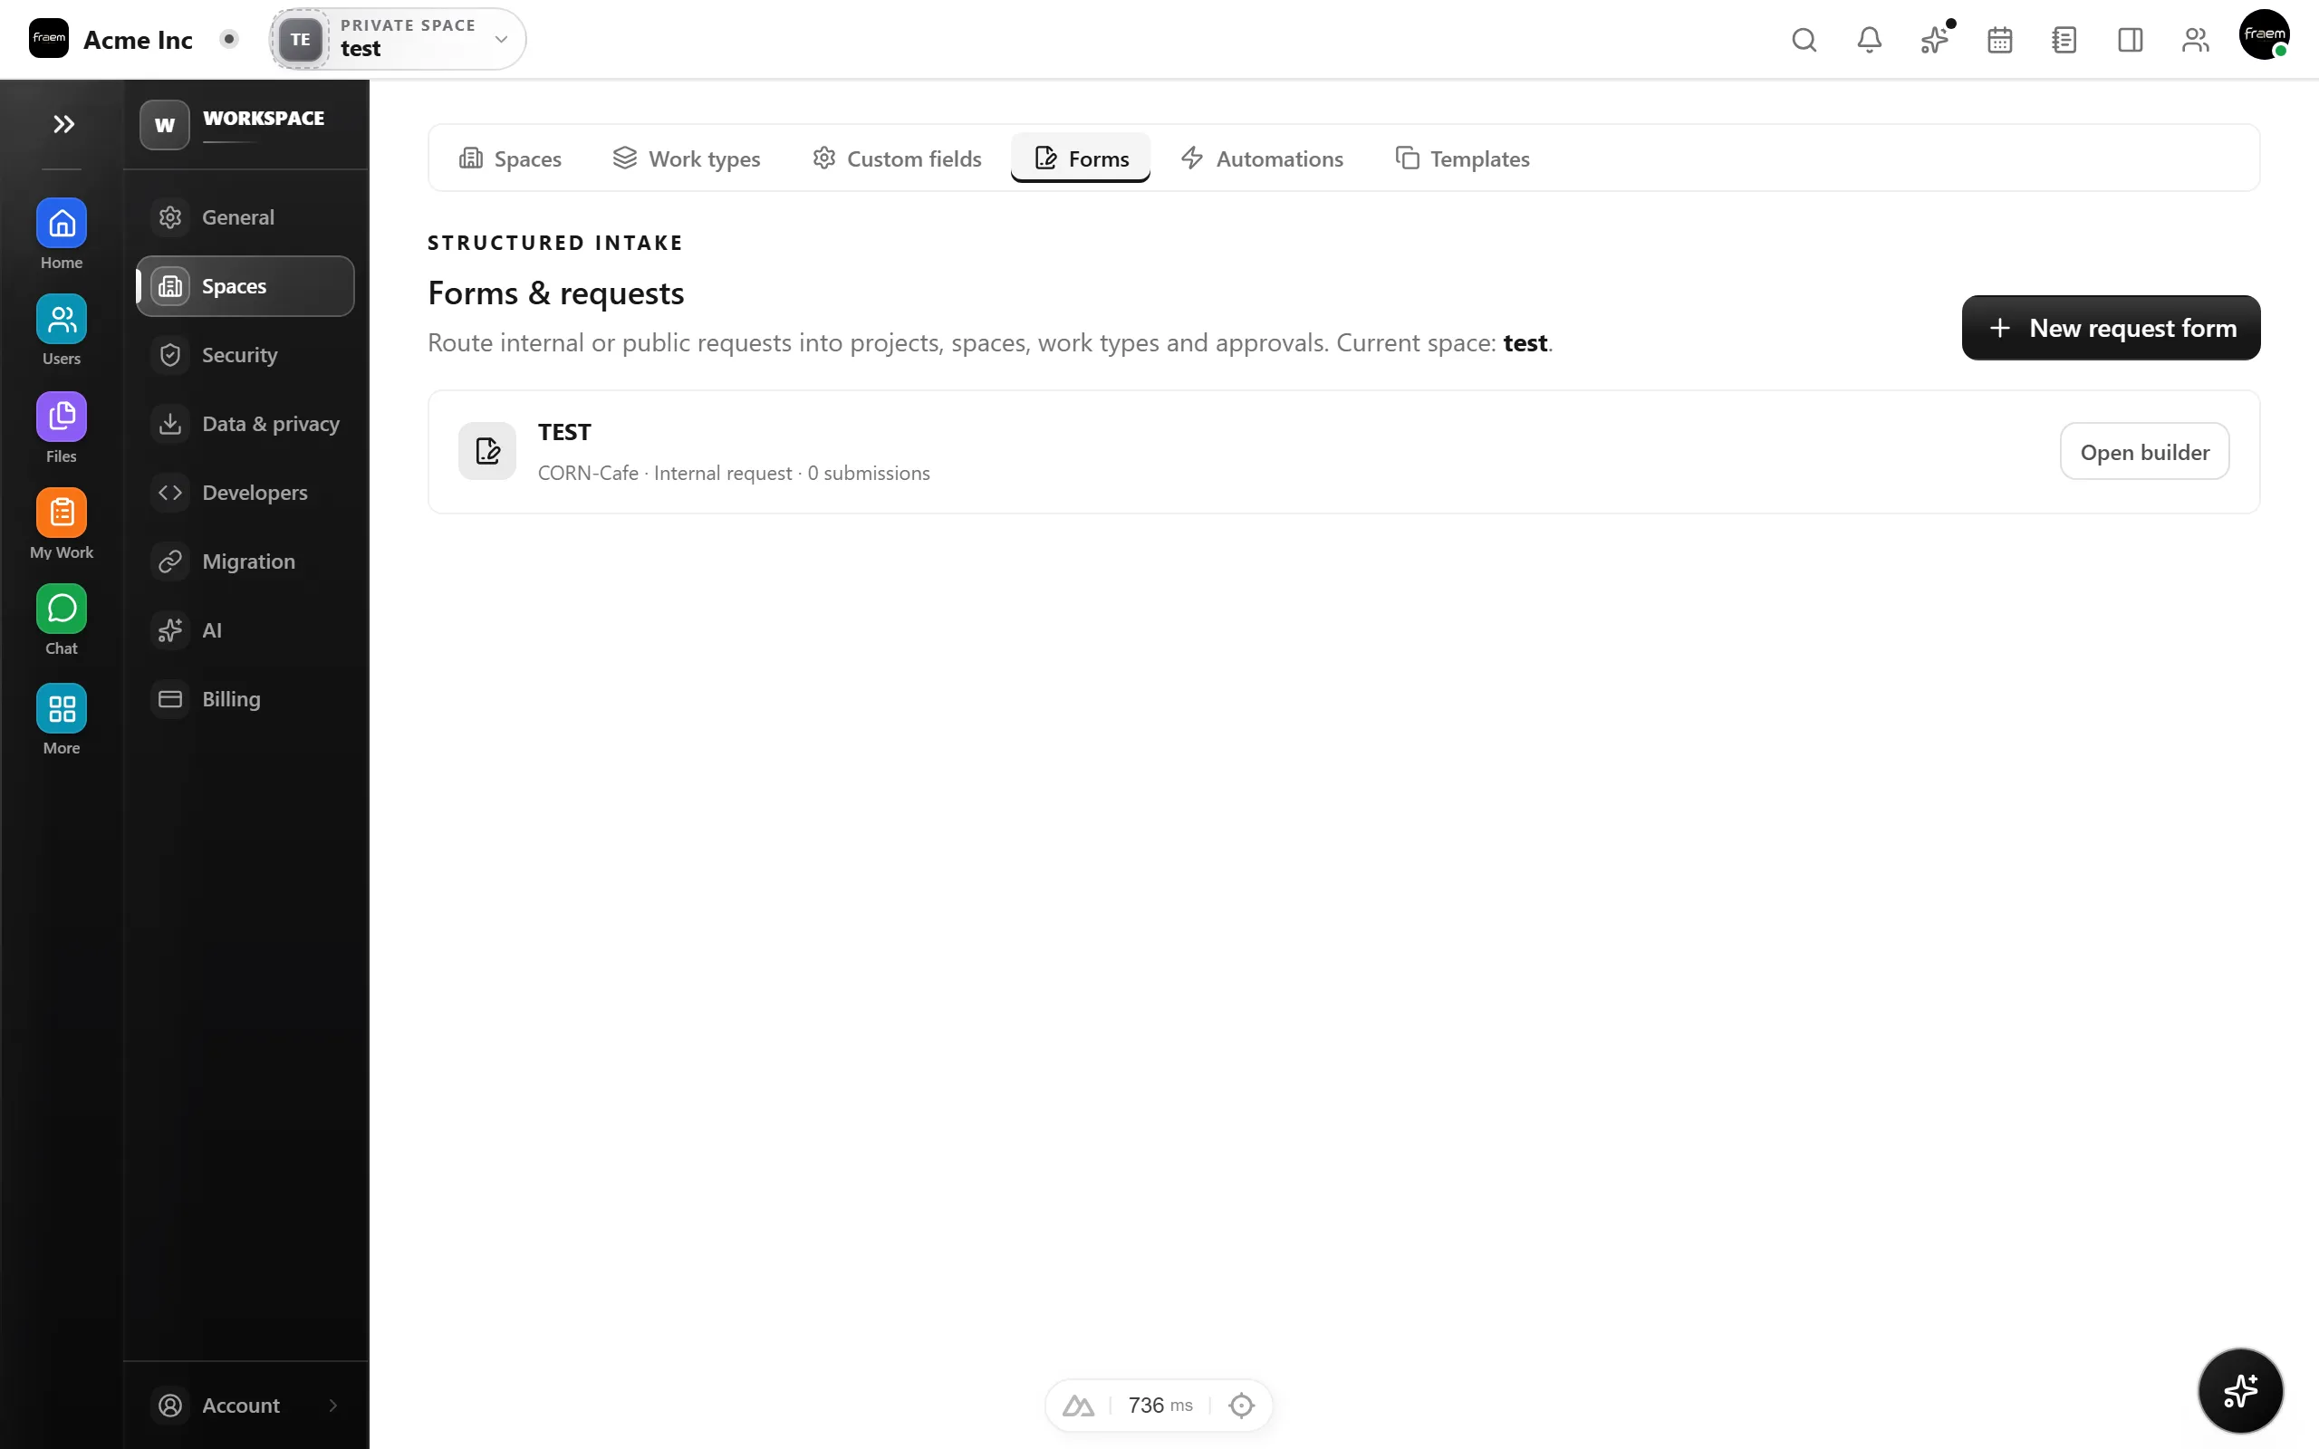Open Migration settings
2319x1449 pixels.
pyautogui.click(x=245, y=561)
